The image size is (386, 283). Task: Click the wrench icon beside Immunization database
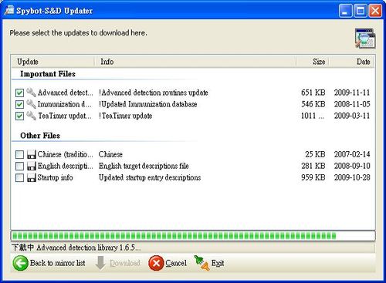(31, 104)
